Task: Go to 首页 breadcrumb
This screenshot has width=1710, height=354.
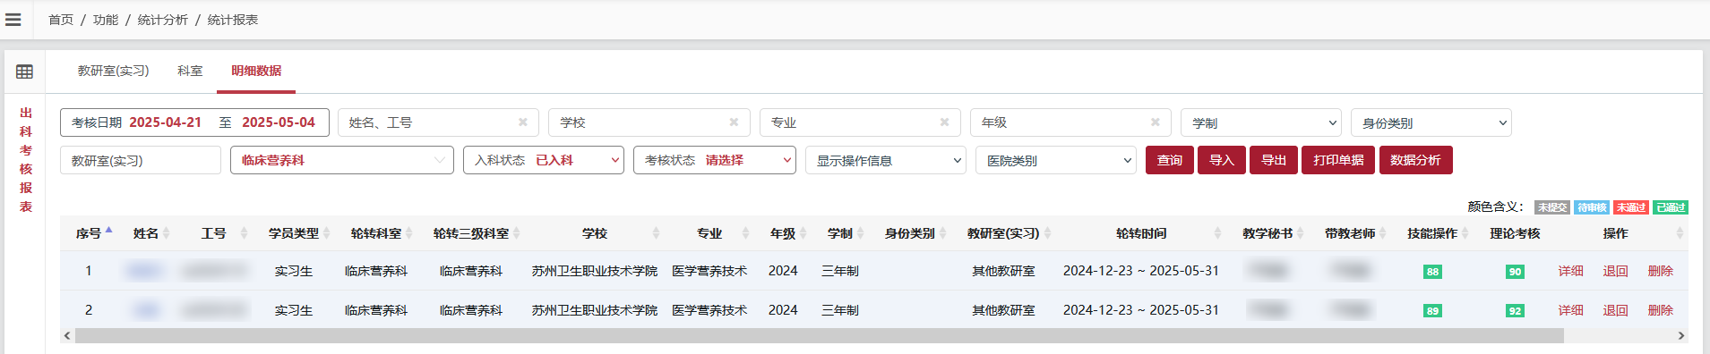Action: (61, 20)
